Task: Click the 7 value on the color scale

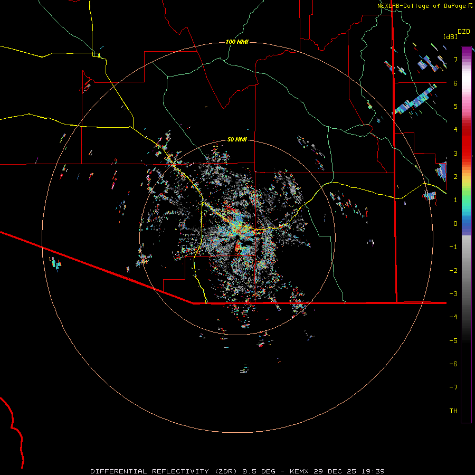Action: 455,59
